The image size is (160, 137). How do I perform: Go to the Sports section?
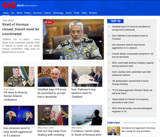tap(69, 13)
